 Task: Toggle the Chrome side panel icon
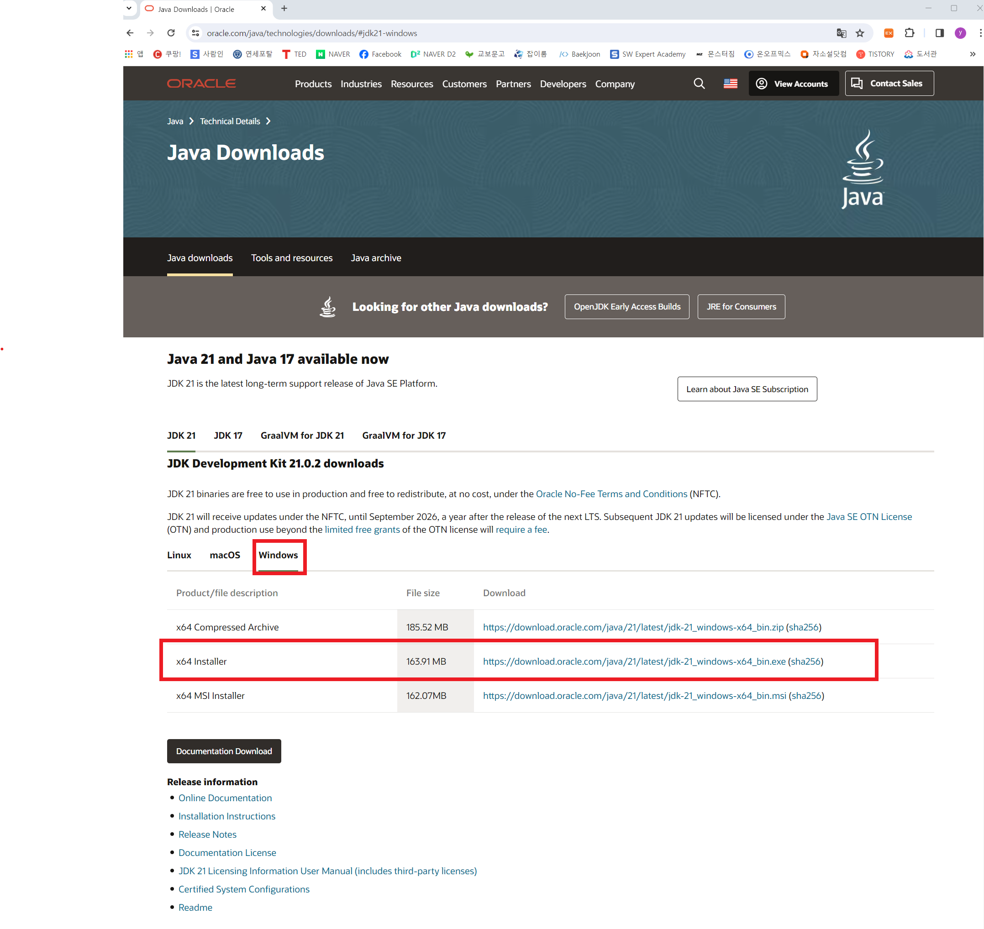(939, 33)
